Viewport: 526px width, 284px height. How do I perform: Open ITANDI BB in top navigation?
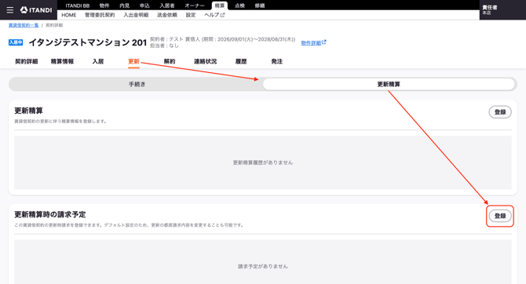pyautogui.click(x=78, y=5)
